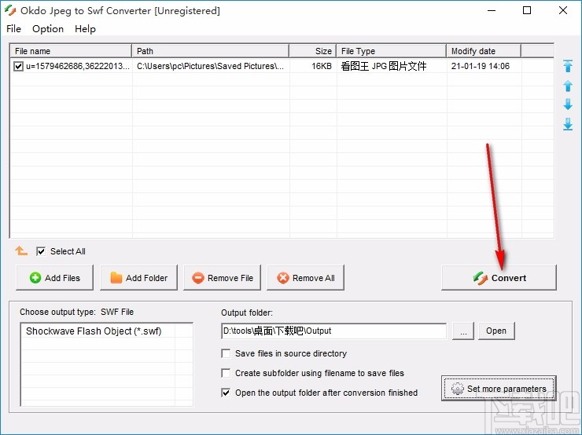Move selected file up one position
The height and width of the screenshot is (435, 582).
coord(568,86)
